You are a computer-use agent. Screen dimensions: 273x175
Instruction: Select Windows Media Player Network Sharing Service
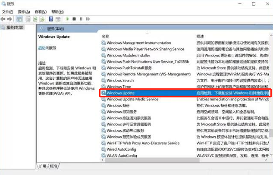point(185,49)
